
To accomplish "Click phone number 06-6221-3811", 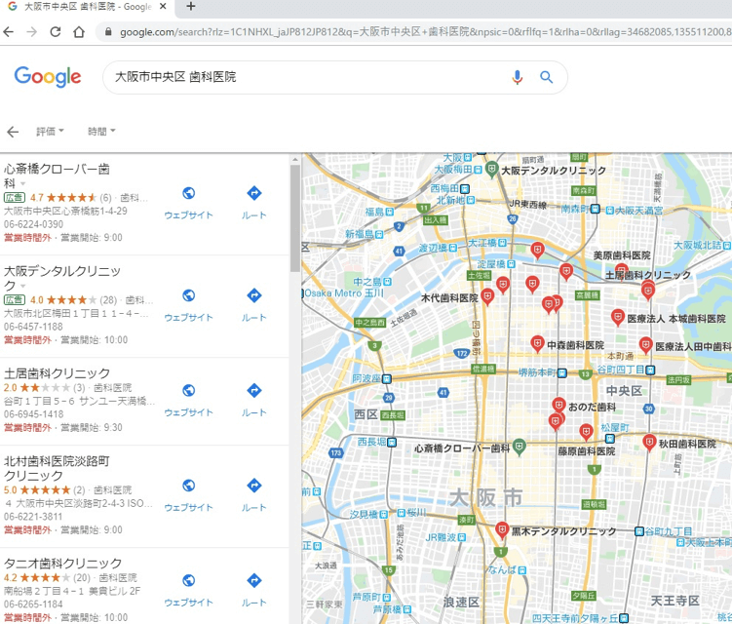I will click(x=33, y=517).
